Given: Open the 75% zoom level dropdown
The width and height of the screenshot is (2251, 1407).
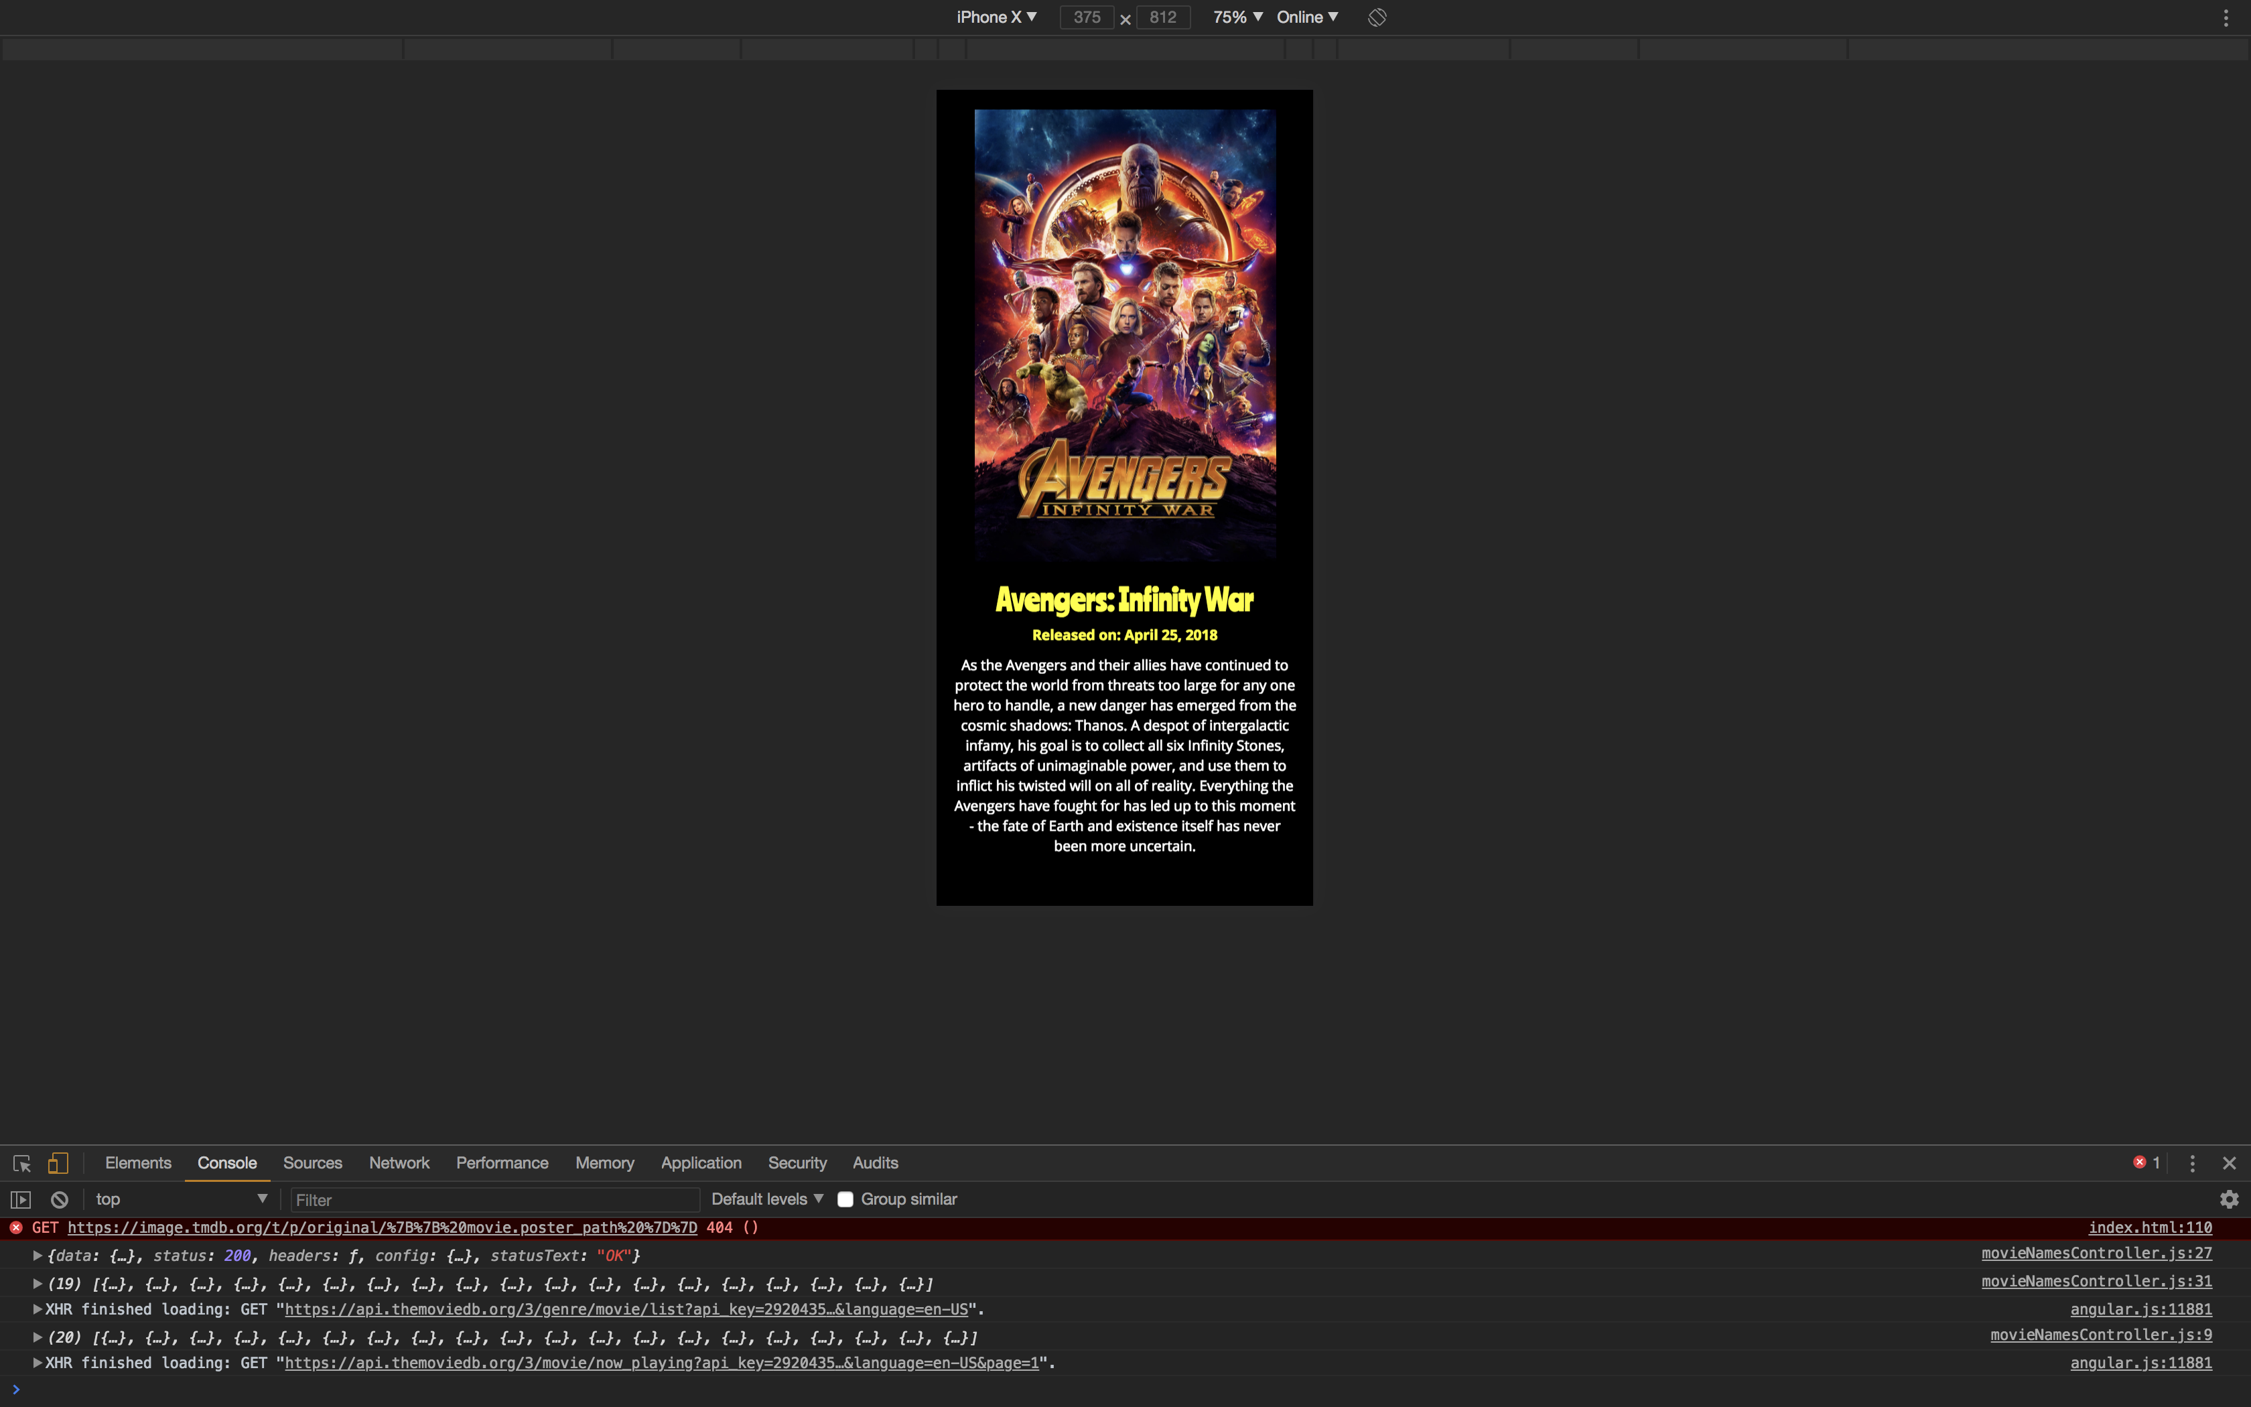Looking at the screenshot, I should click(1236, 17).
